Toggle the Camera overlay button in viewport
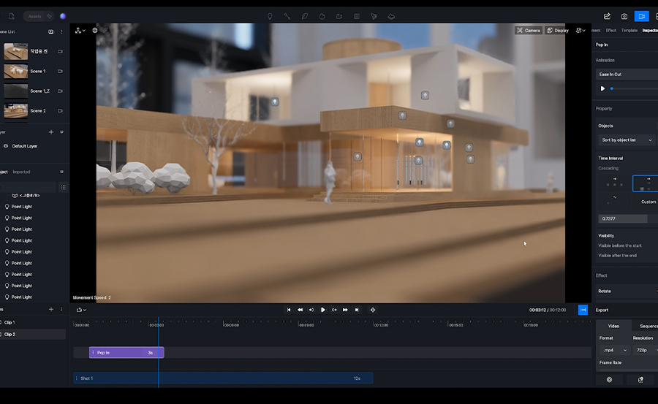The height and width of the screenshot is (404, 658). click(529, 31)
